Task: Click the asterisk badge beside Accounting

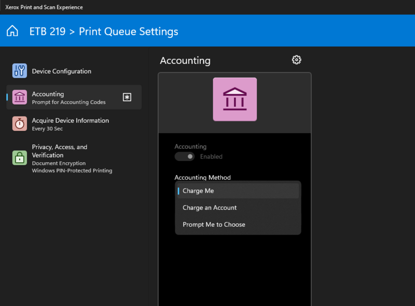Action: click(127, 97)
